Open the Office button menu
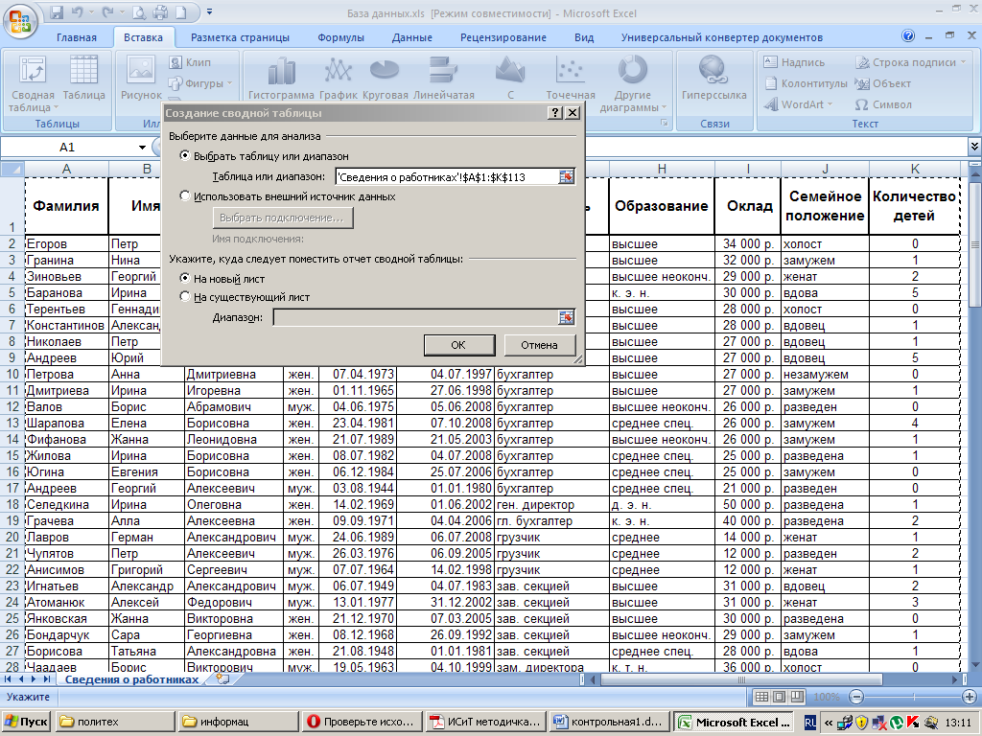Screen dimensions: 982x736 point(21,21)
